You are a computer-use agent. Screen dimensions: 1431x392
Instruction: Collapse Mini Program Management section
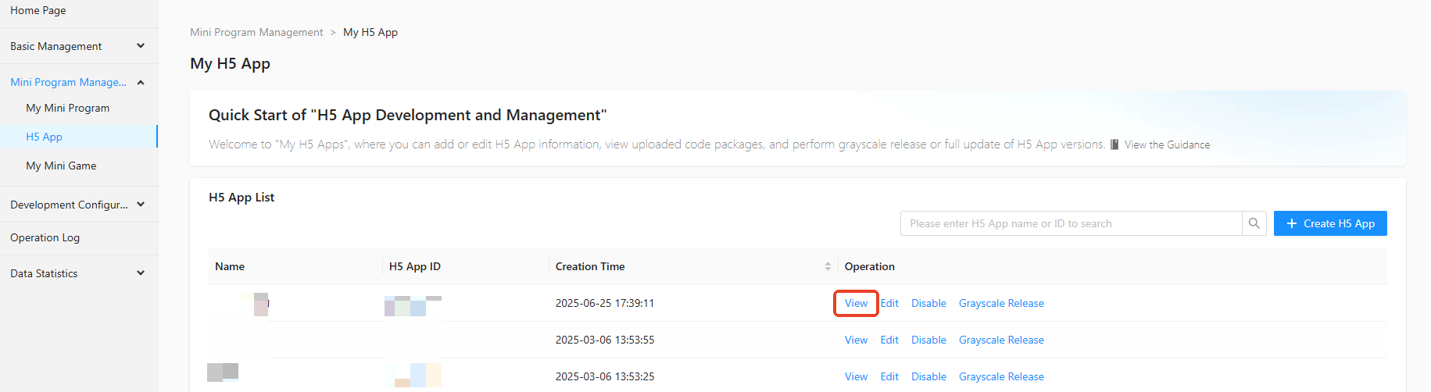pyautogui.click(x=141, y=82)
